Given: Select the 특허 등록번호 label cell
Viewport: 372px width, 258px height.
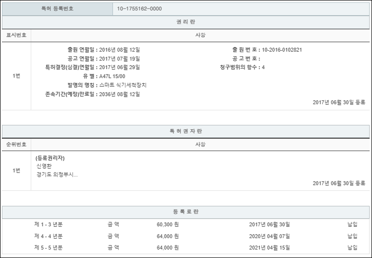Looking at the screenshot, I should pyautogui.click(x=57, y=9).
